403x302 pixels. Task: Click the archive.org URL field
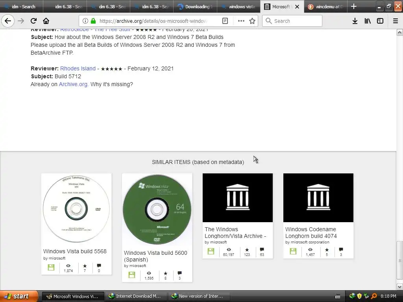coord(153,21)
